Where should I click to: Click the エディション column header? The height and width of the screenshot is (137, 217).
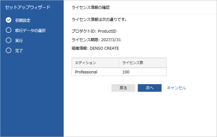tap(86, 63)
